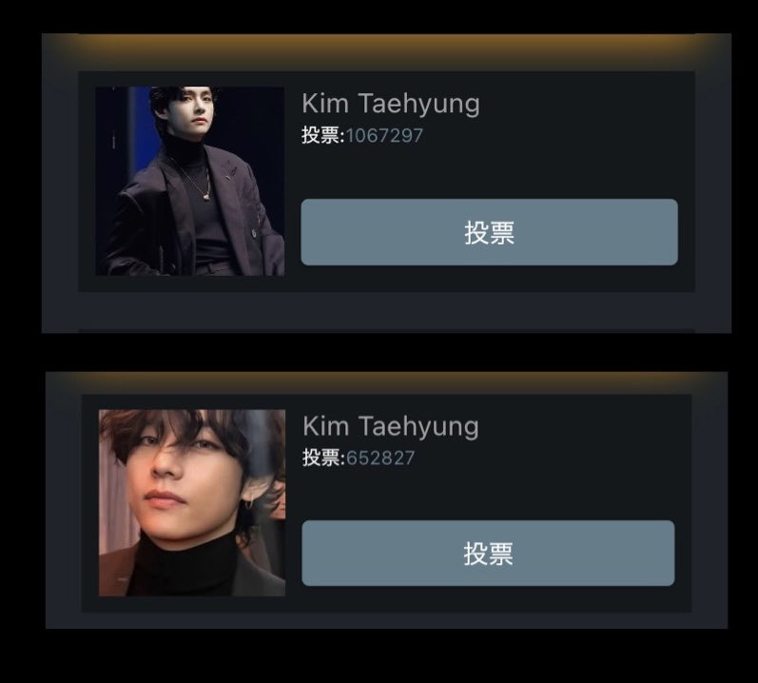
Task: Select the Kim Taehyung name in bottom card
Action: click(391, 427)
